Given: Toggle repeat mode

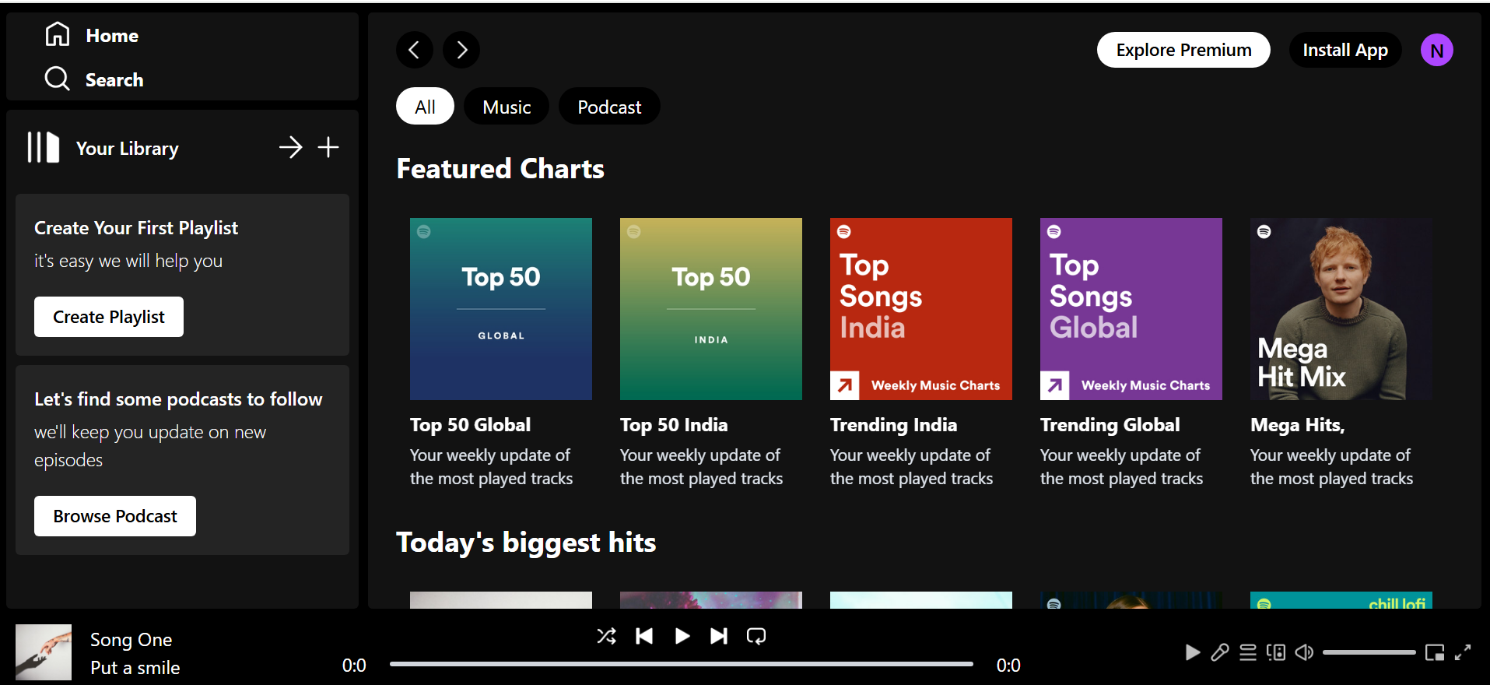Looking at the screenshot, I should [x=756, y=636].
